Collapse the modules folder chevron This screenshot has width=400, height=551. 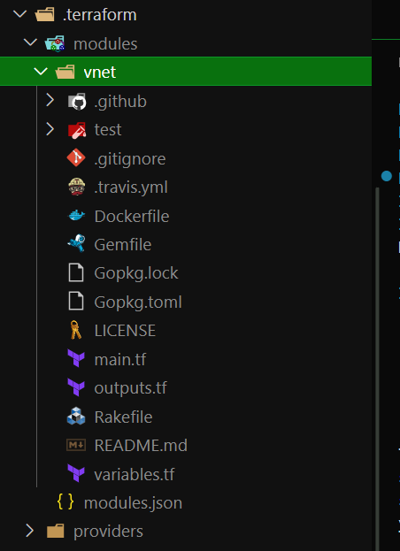tap(30, 42)
